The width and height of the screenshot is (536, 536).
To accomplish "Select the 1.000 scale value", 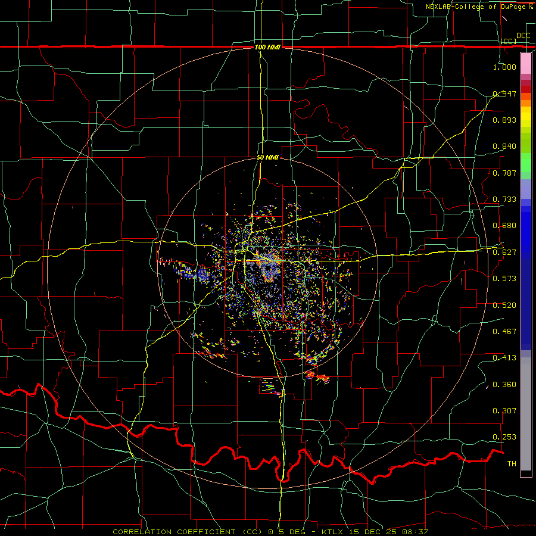I will 504,67.
